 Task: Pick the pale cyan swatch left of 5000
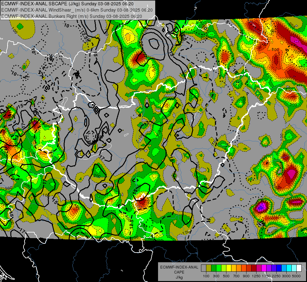coord(294,268)
